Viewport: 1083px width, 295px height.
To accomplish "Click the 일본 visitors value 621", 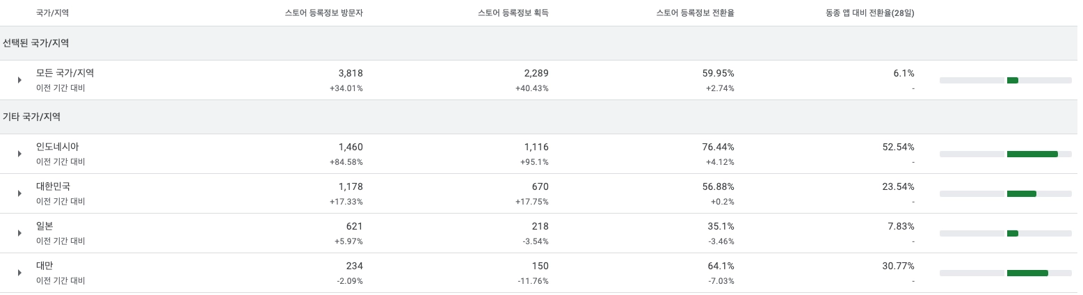I will [x=354, y=226].
